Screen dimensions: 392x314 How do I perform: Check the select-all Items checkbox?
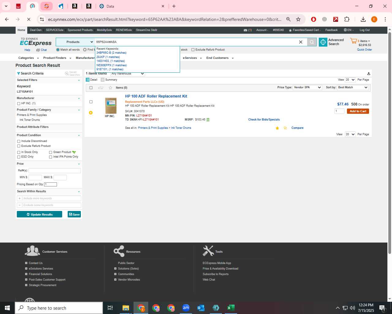pos(91,88)
